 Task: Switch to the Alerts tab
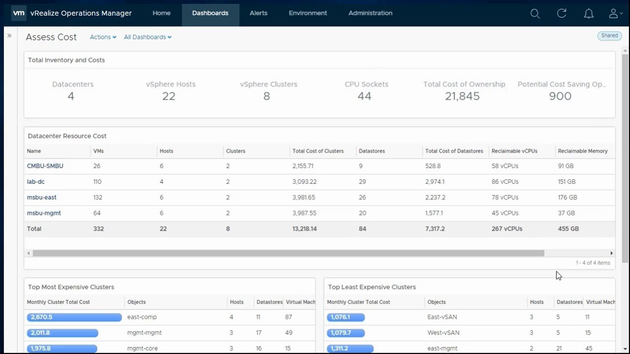(x=258, y=13)
